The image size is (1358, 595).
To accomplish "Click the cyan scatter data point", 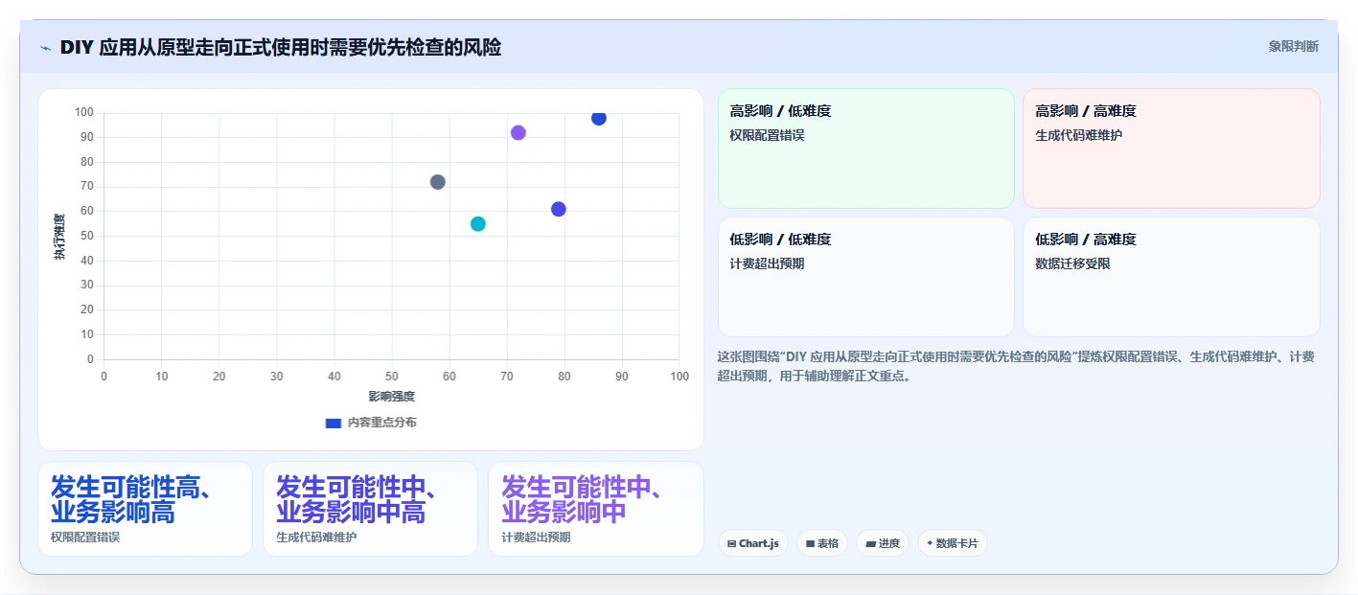I will point(478,224).
